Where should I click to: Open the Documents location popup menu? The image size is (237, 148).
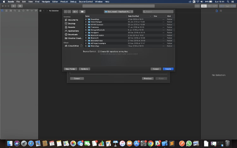118,12
